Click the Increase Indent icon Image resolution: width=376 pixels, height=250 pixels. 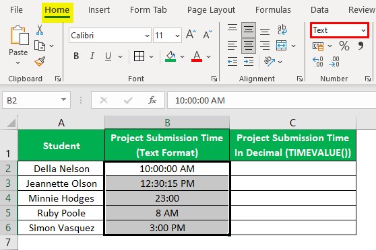[x=249, y=62]
